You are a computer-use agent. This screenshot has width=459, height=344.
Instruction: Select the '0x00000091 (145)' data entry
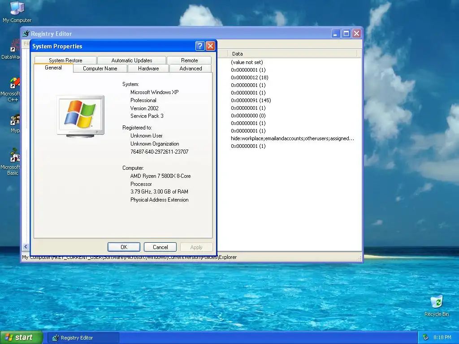251,100
